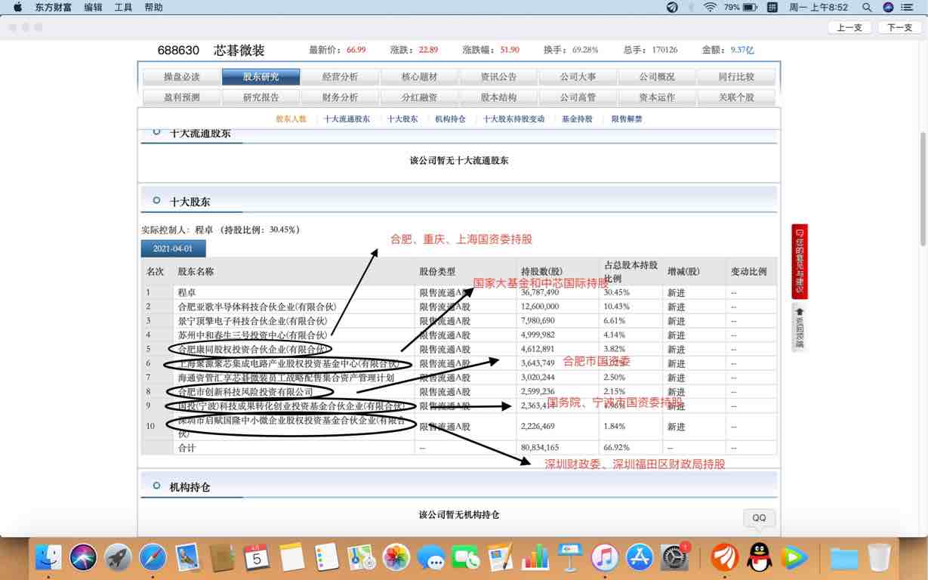Switch to the 经营分析 tab
This screenshot has width=928, height=580.
tap(340, 77)
